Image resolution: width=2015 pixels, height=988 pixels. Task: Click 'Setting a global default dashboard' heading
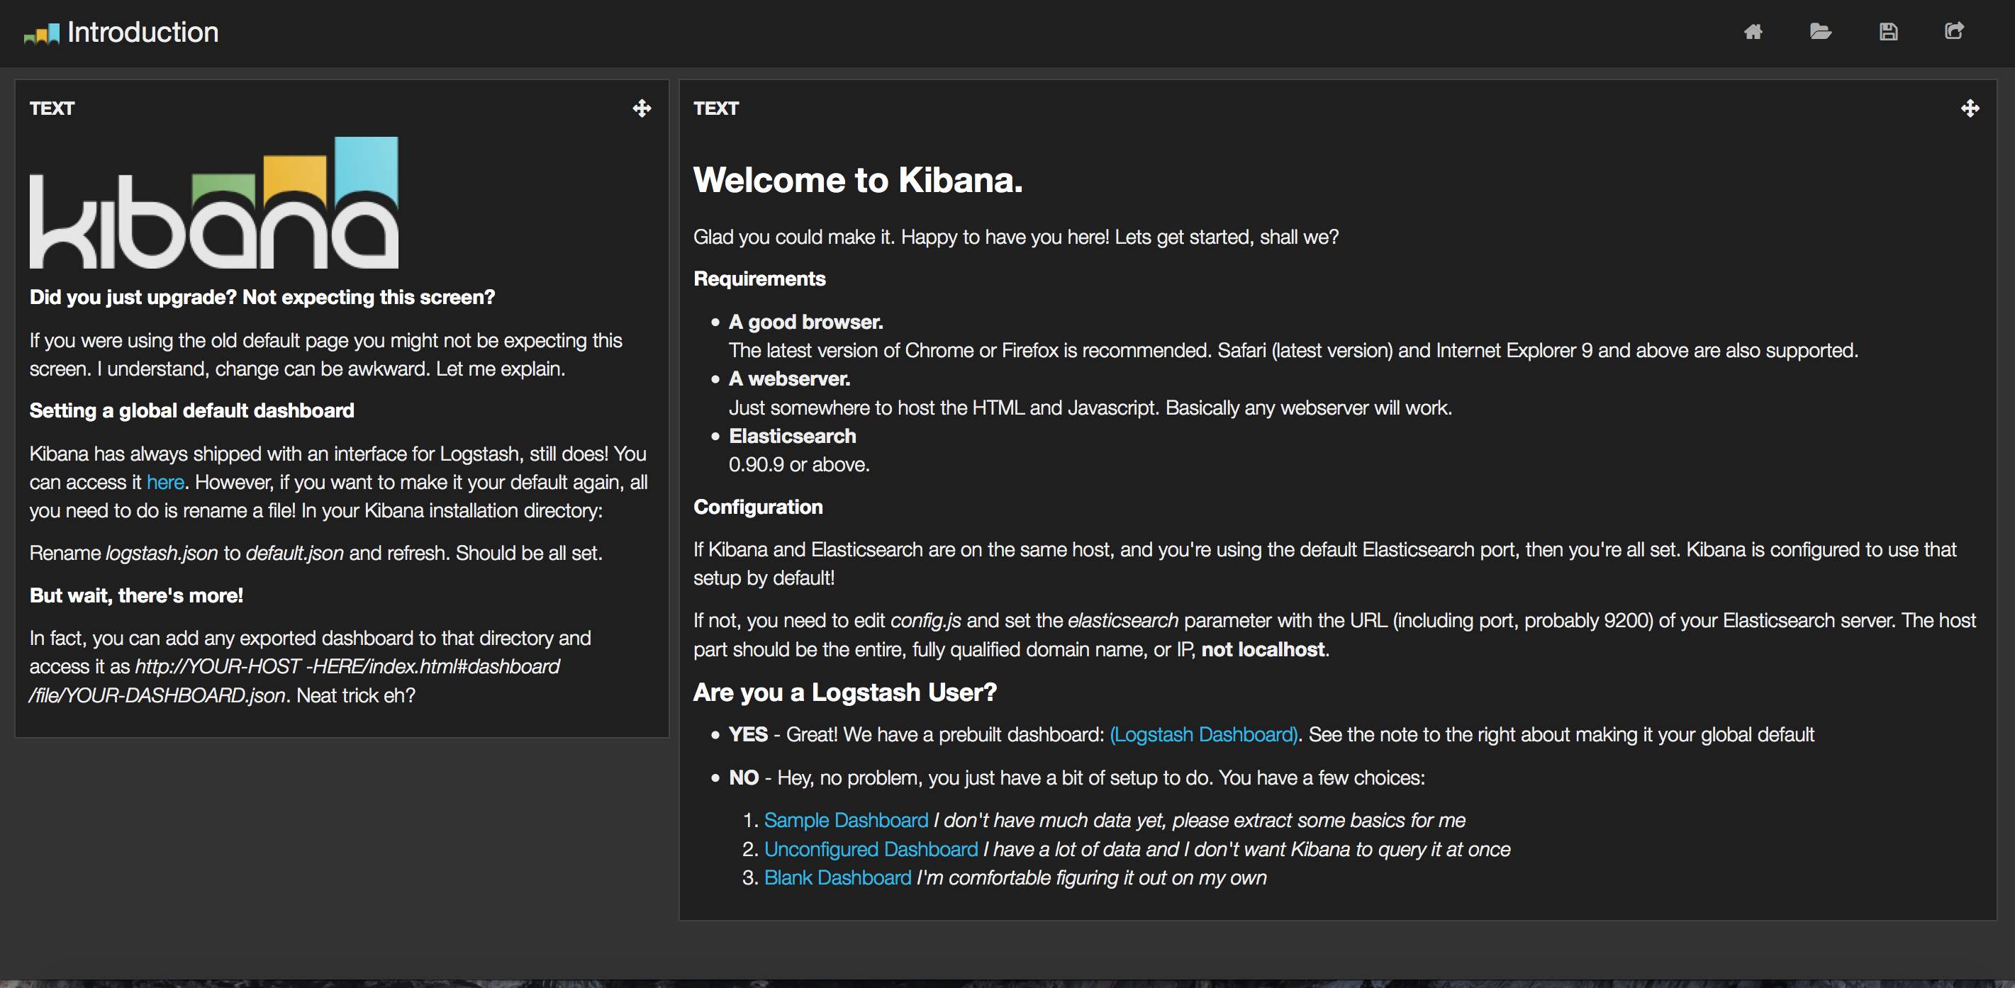point(191,411)
